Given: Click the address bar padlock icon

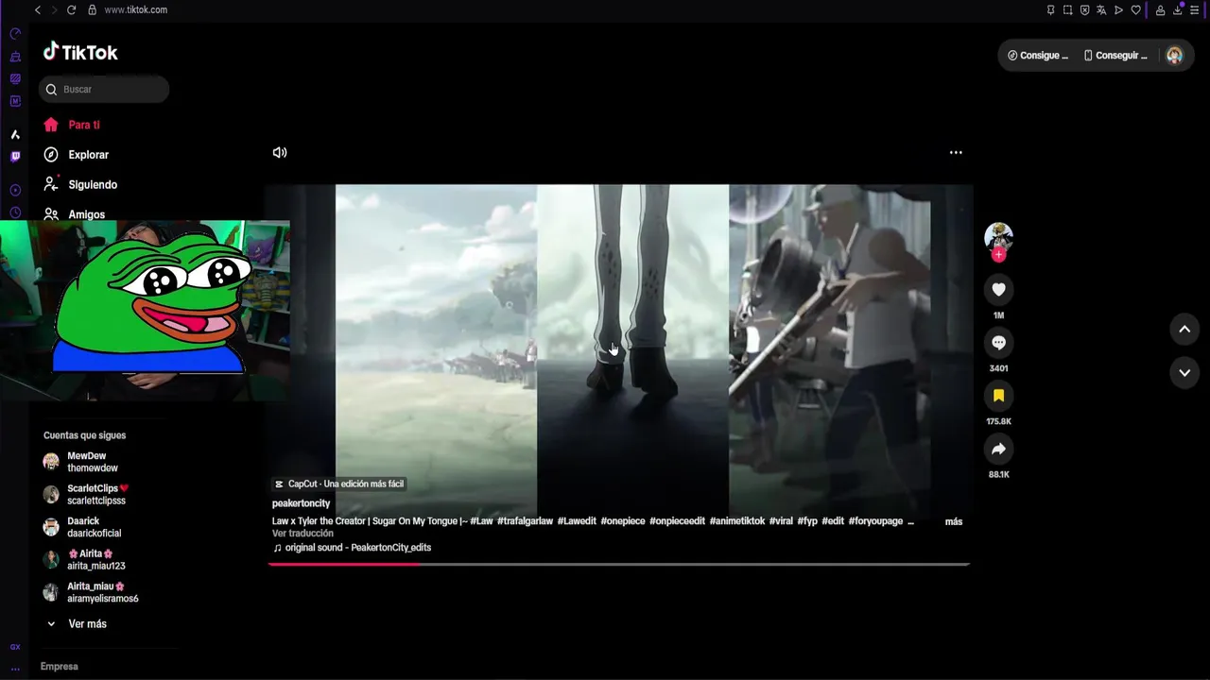Looking at the screenshot, I should point(92,9).
